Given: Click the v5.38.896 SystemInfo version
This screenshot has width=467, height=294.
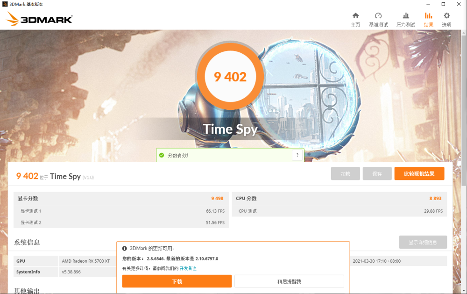Looking at the screenshot, I should coord(71,272).
